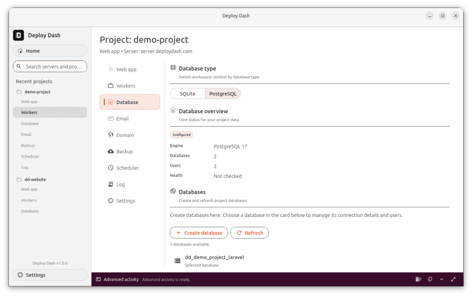Image resolution: width=472 pixels, height=296 pixels.
Task: Open Database under demo-project in sidebar
Action: click(x=50, y=123)
